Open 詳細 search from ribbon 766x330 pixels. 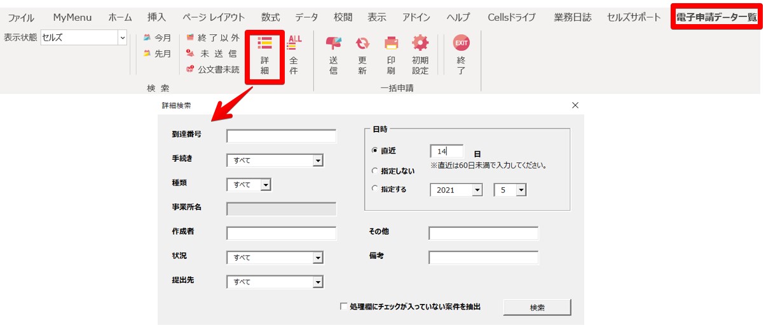(x=264, y=55)
